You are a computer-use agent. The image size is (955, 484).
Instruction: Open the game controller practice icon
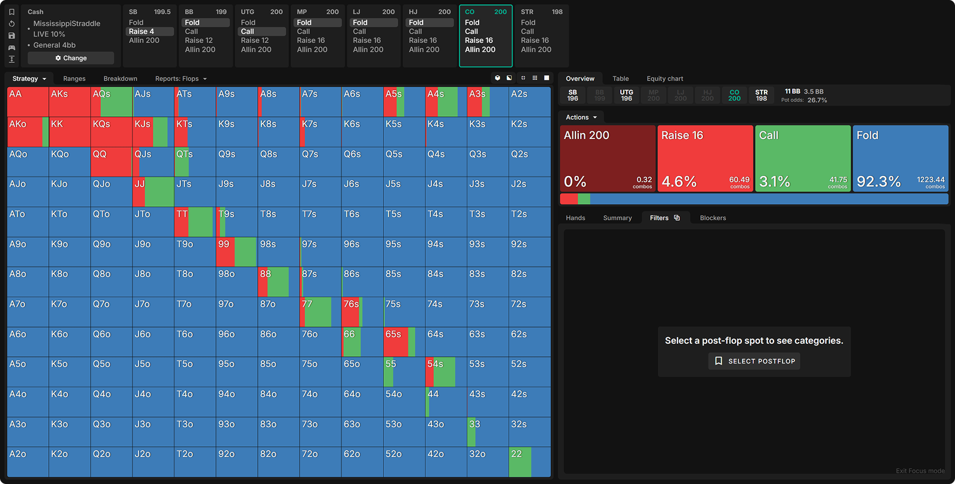coord(11,48)
